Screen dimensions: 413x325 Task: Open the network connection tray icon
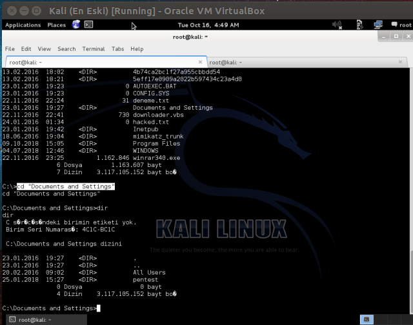click(378, 25)
